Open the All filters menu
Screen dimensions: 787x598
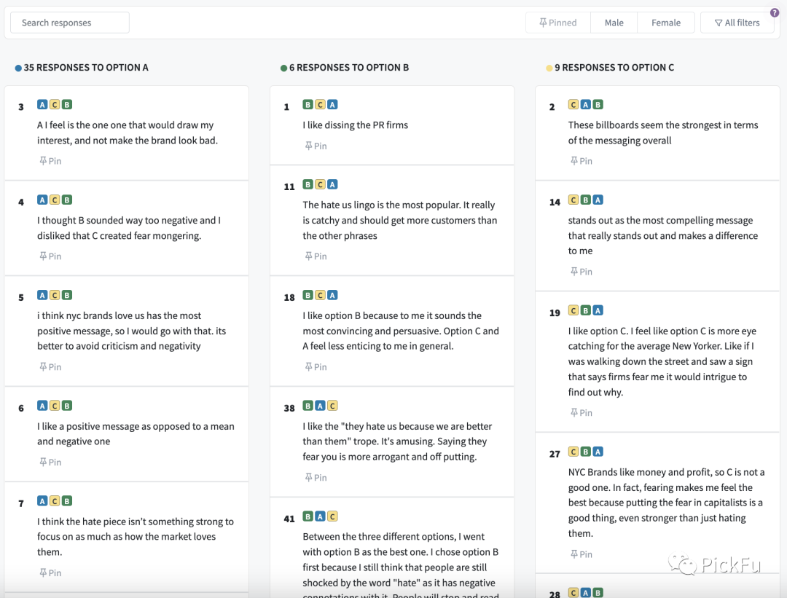click(737, 23)
